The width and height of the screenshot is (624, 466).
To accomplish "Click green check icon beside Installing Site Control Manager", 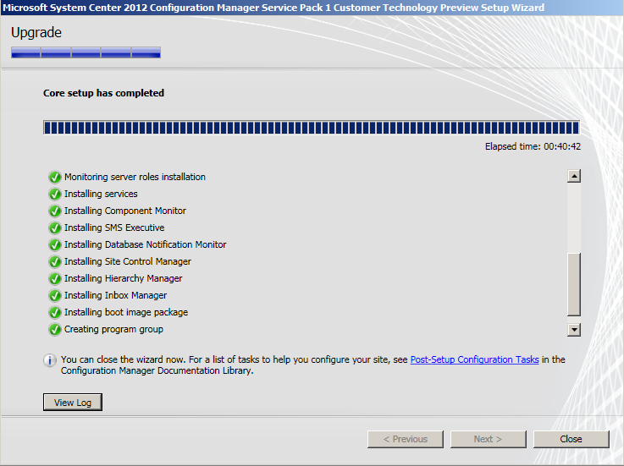I will [x=54, y=261].
